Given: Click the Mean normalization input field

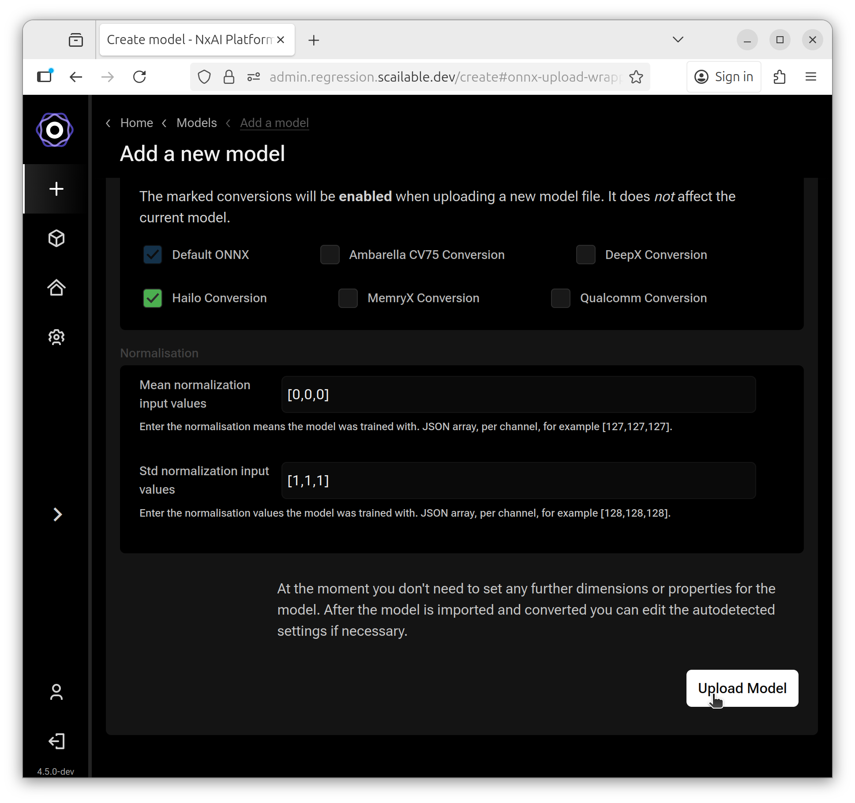Looking at the screenshot, I should 518,394.
